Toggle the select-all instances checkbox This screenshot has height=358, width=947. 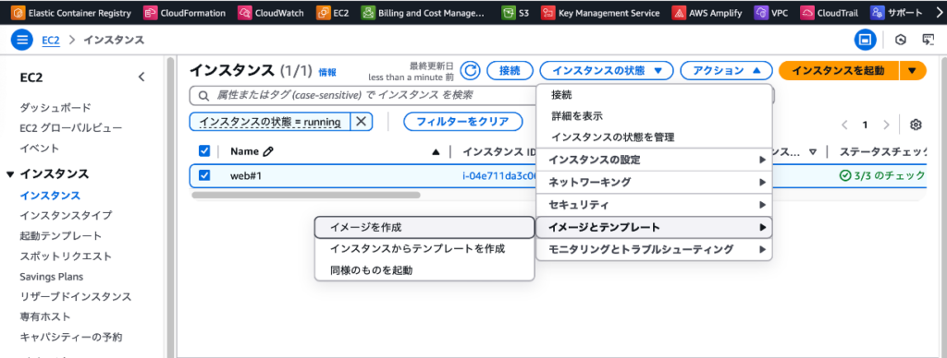pos(204,151)
